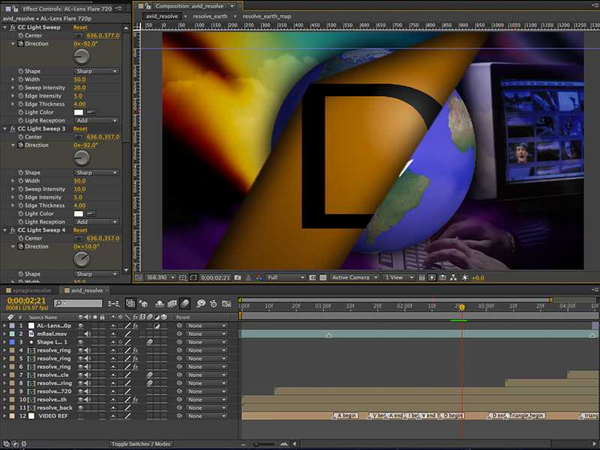
Task: Click the snapshot camera icon in viewer
Action: (238, 277)
